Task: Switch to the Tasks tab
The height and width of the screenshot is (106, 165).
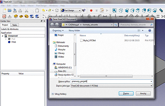Action: (x=15, y=25)
